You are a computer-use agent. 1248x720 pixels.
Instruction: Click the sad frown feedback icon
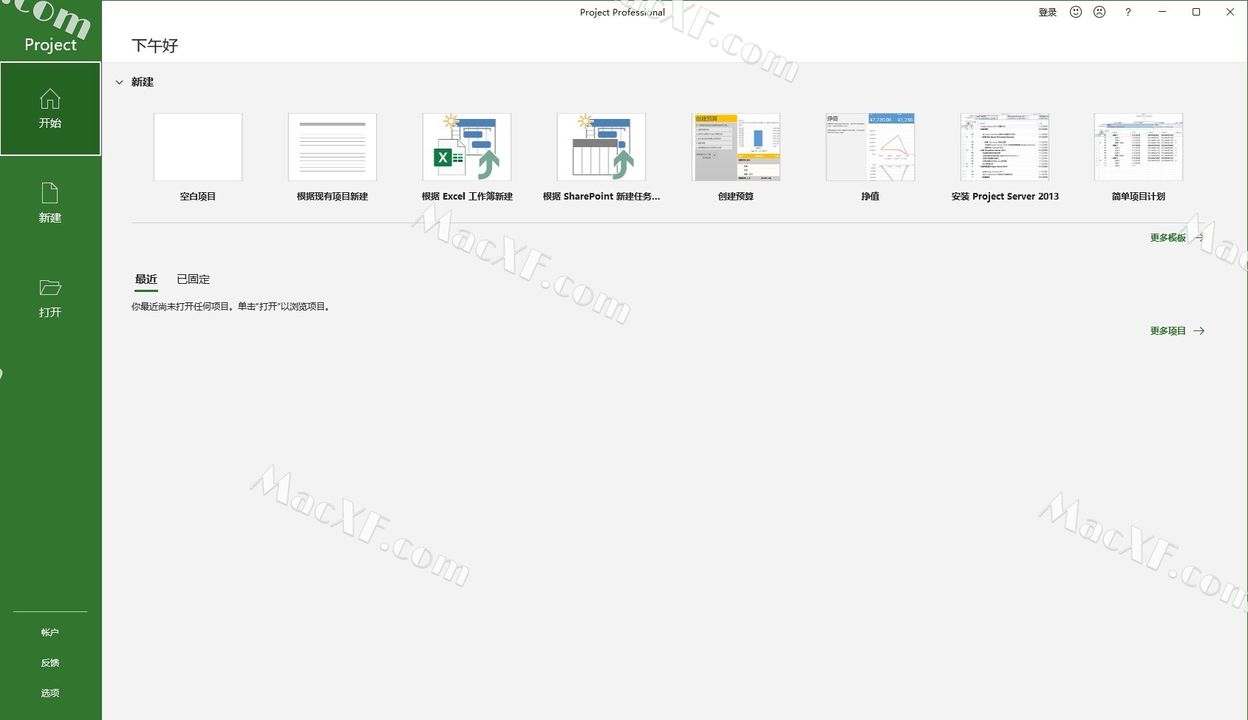pyautogui.click(x=1099, y=12)
